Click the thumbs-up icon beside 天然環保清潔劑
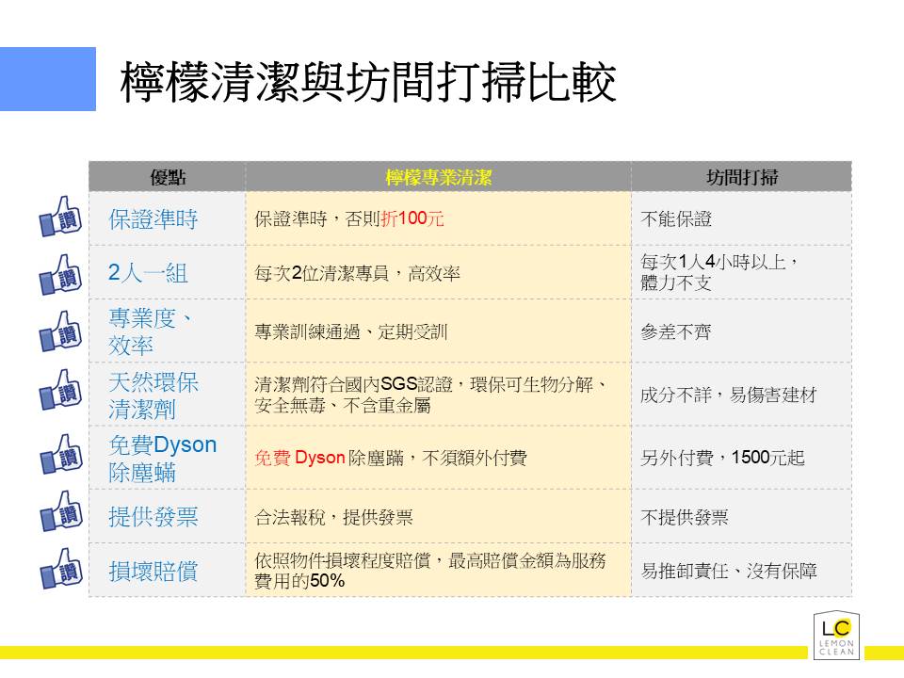The height and width of the screenshot is (678, 904). tap(60, 390)
